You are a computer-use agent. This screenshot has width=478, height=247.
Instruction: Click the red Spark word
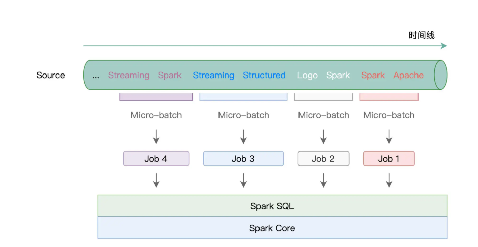(373, 75)
